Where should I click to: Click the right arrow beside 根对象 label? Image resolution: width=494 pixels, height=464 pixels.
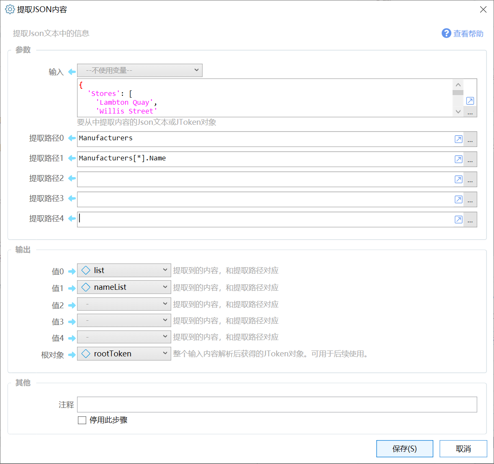[72, 355]
